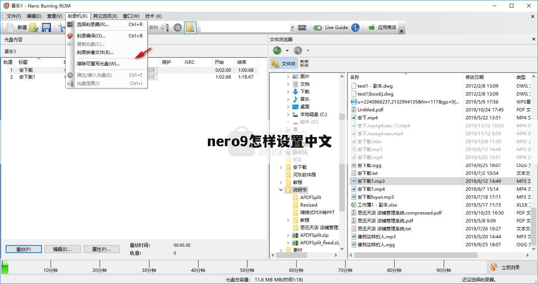Expand the 安下载 folder node

(281, 167)
